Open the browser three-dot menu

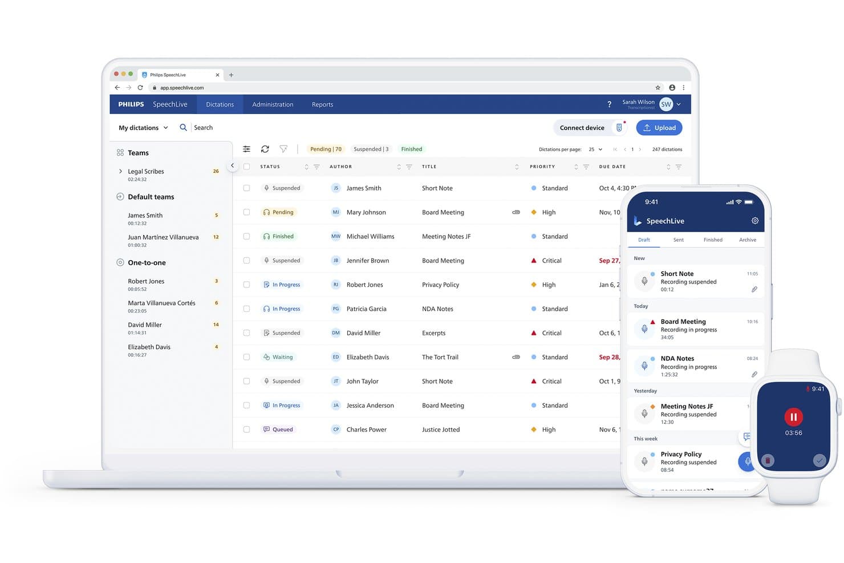coord(683,88)
